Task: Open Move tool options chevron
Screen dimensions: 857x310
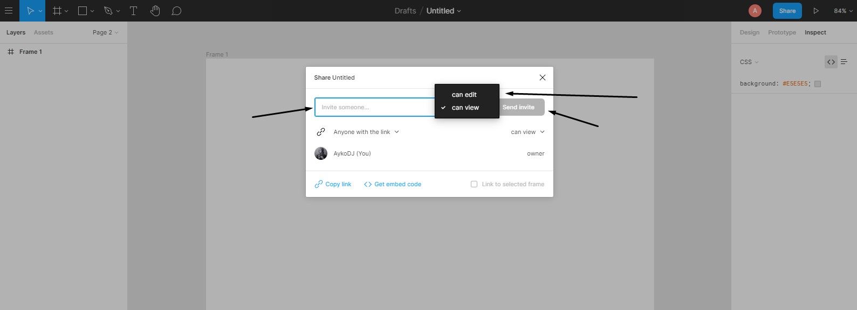Action: (x=40, y=11)
